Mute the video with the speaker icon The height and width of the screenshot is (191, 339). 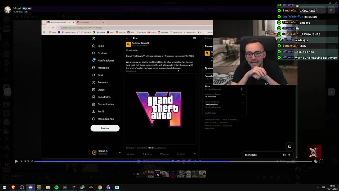point(315,161)
